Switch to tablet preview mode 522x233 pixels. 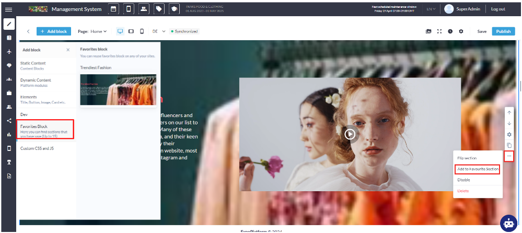click(131, 31)
